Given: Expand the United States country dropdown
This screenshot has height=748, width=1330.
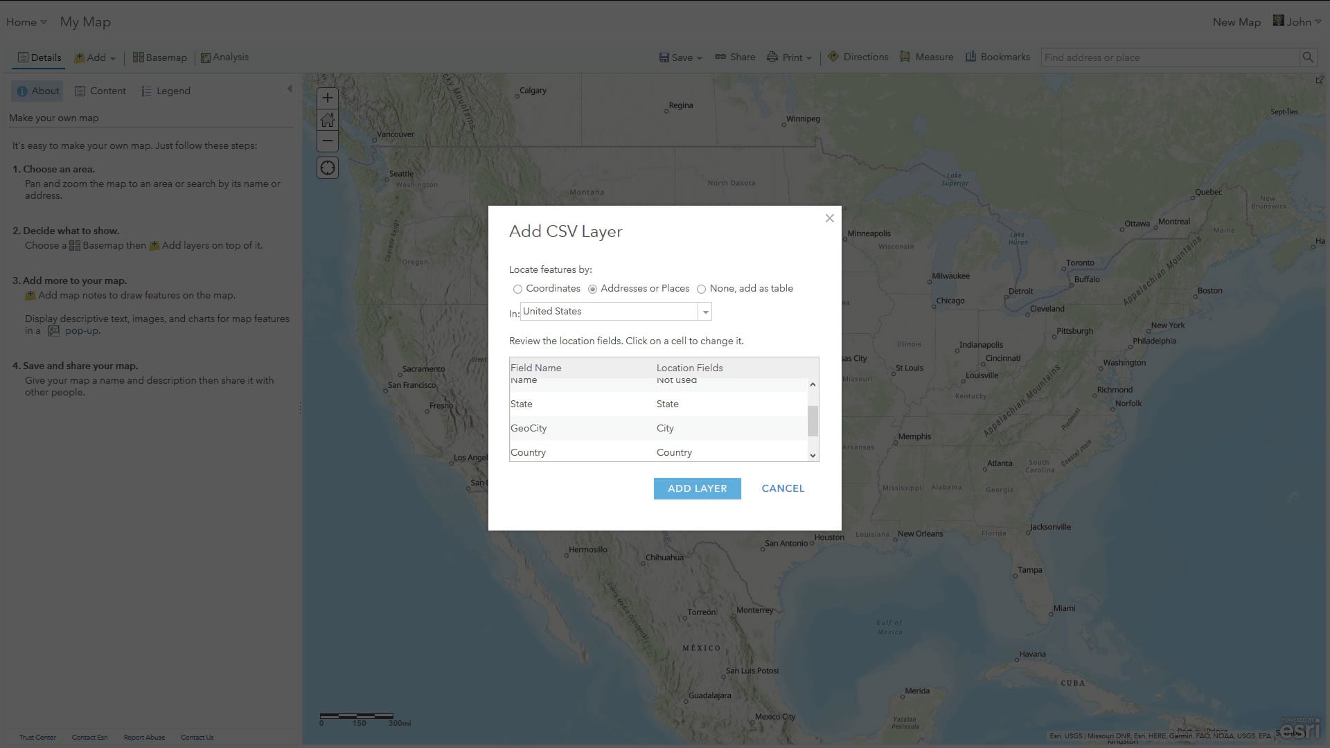Looking at the screenshot, I should click(705, 312).
